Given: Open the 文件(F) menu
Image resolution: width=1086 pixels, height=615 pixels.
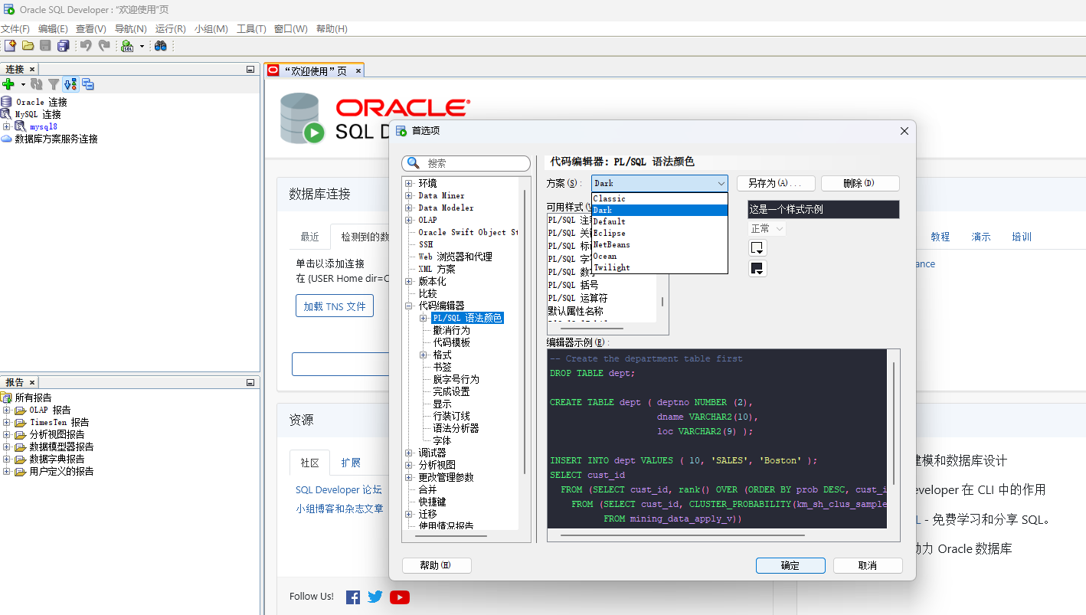Looking at the screenshot, I should coord(15,28).
